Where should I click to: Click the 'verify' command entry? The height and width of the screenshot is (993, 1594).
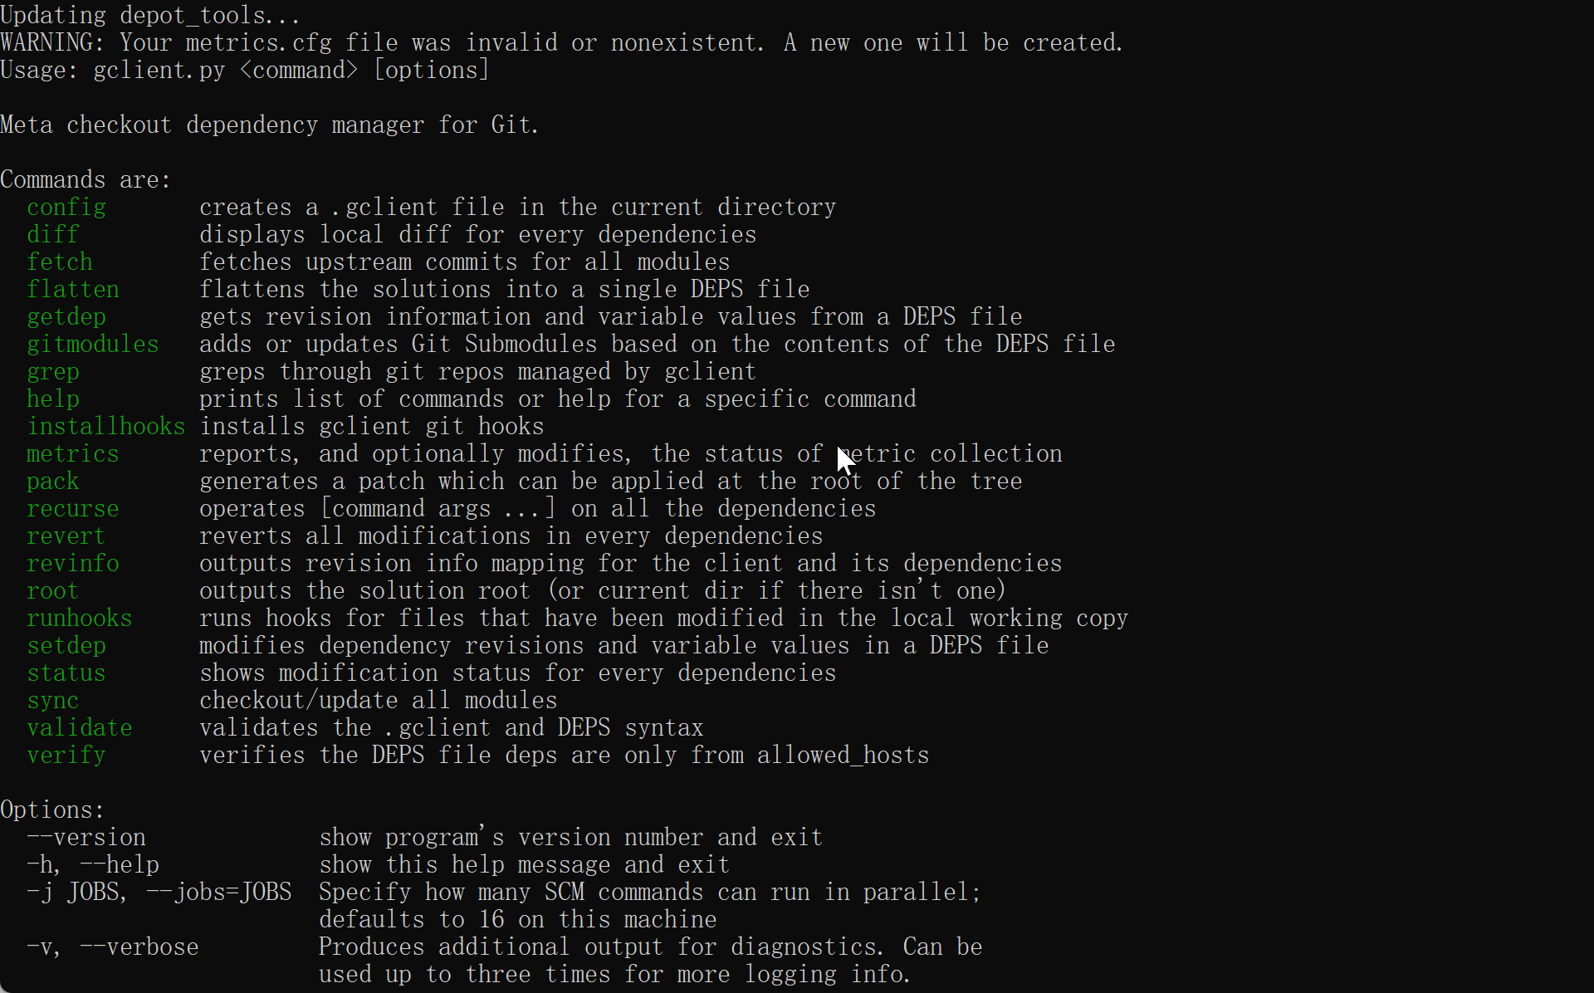tap(66, 756)
